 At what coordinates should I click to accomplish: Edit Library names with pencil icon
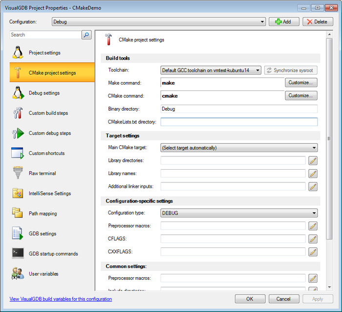click(x=313, y=174)
